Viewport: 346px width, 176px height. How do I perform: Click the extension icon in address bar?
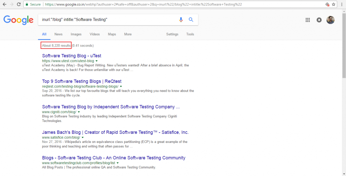[x=327, y=4]
